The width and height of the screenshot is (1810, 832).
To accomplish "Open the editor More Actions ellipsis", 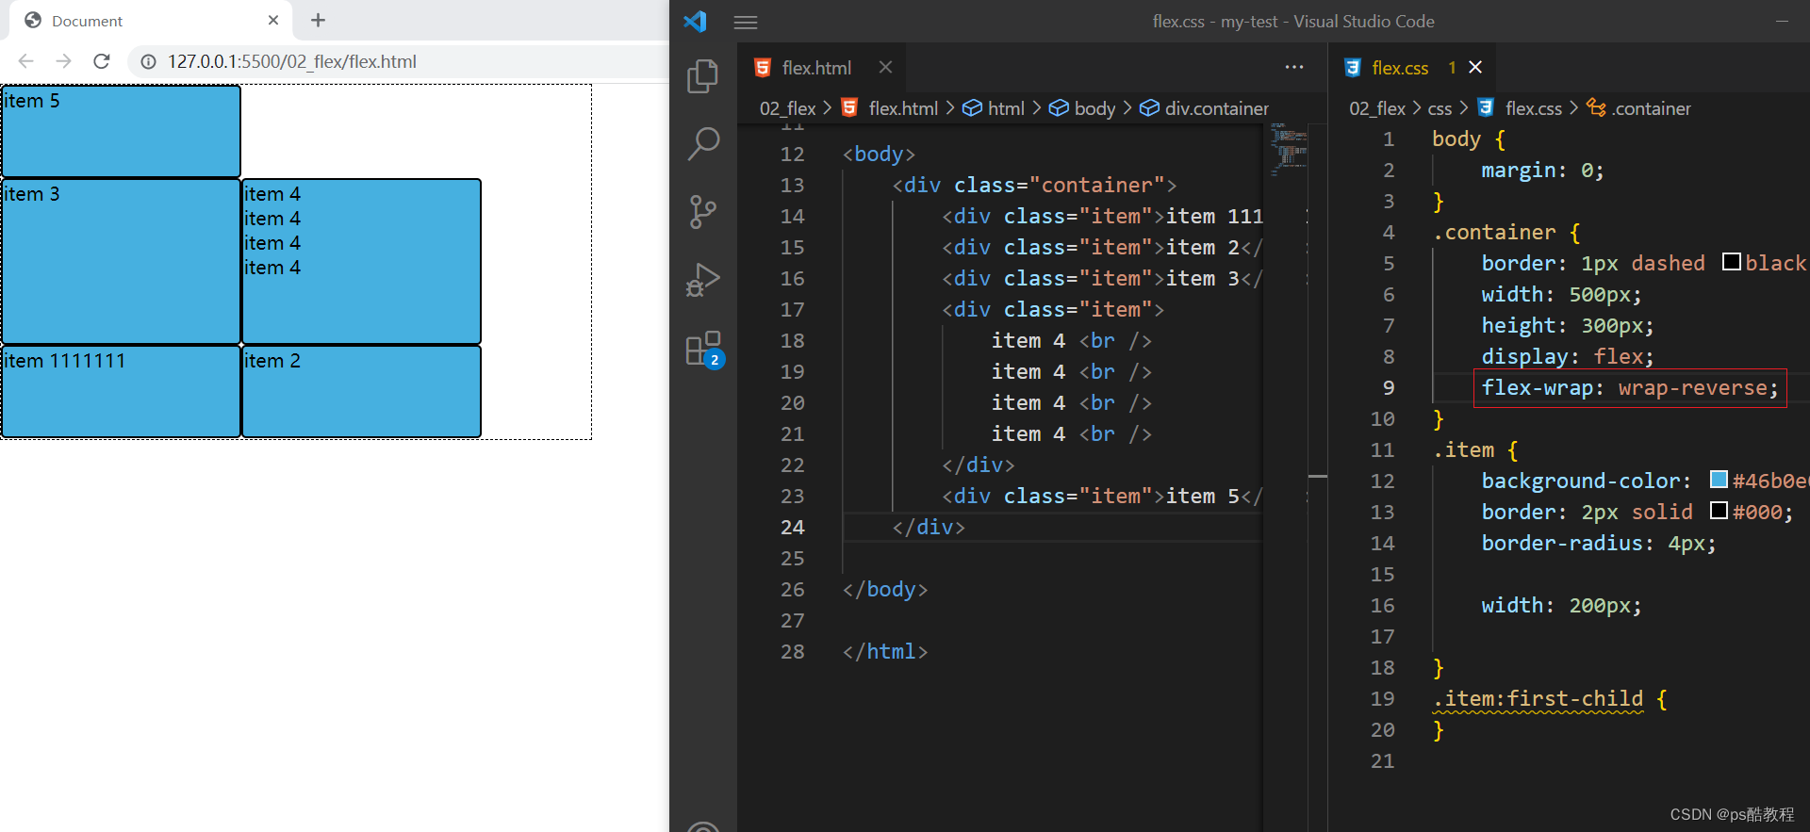I will click(x=1294, y=67).
